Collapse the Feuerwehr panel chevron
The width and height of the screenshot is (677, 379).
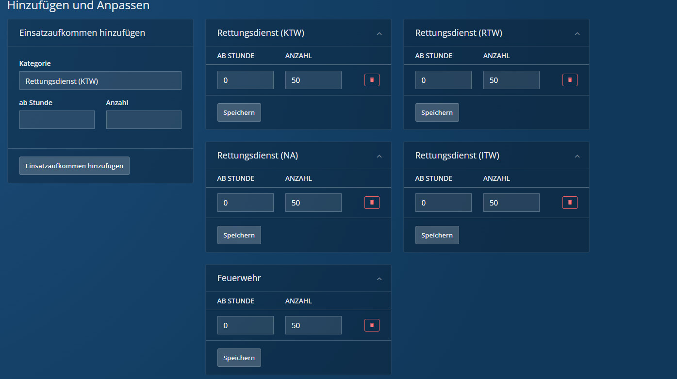click(380, 279)
